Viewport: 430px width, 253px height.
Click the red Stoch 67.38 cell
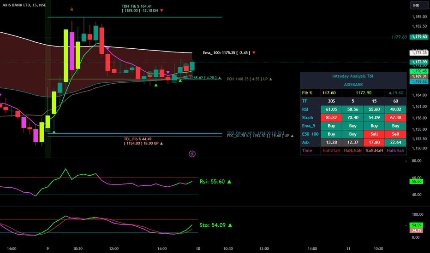click(x=395, y=118)
